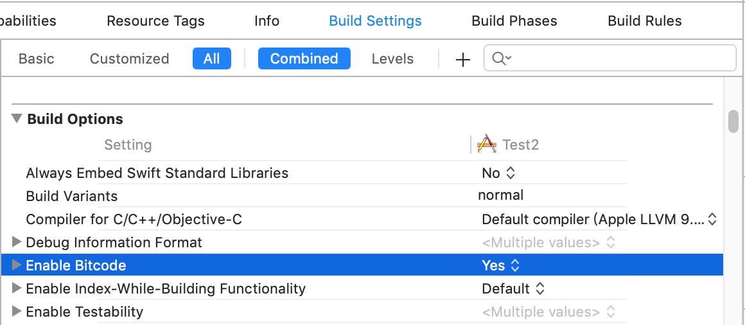Collapse the Build Options section
The image size is (745, 325).
17,119
